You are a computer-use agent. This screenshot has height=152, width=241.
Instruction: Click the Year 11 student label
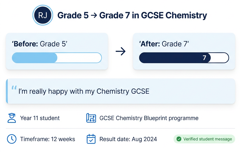(x=40, y=118)
